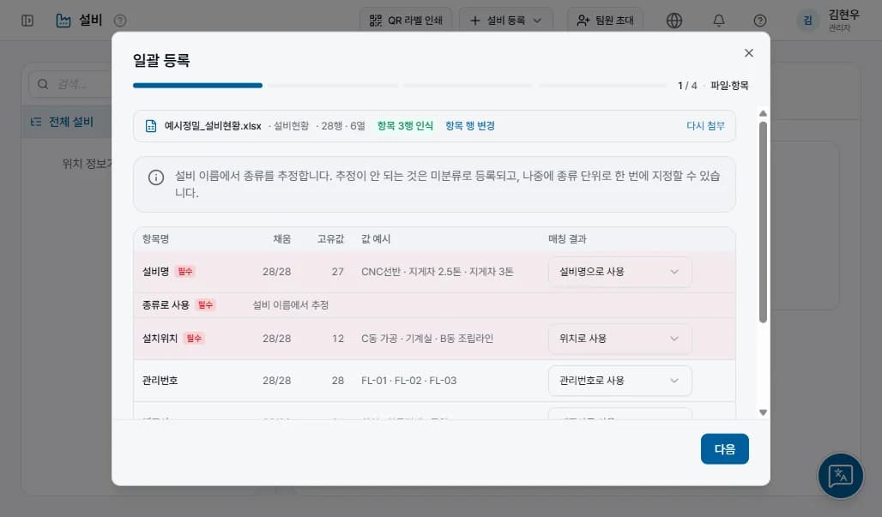Open the 김 user avatar
This screenshot has width=882, height=517.
pyautogui.click(x=807, y=21)
